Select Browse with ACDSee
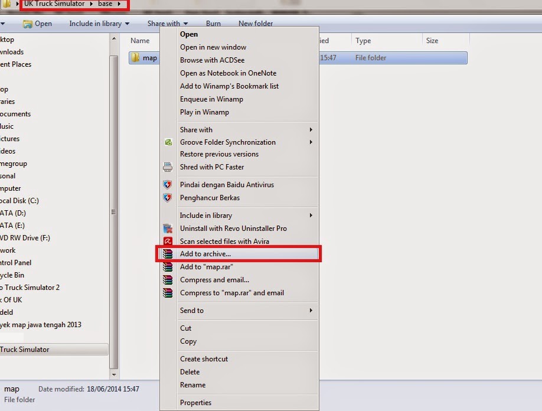 point(212,60)
